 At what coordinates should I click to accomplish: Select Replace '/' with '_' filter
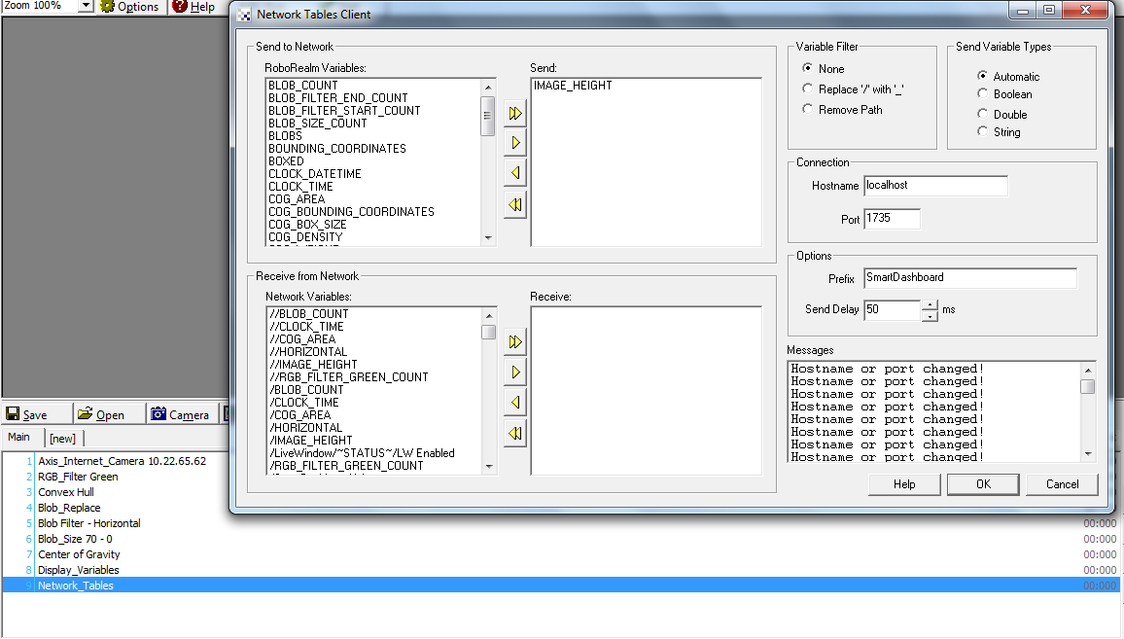(808, 89)
